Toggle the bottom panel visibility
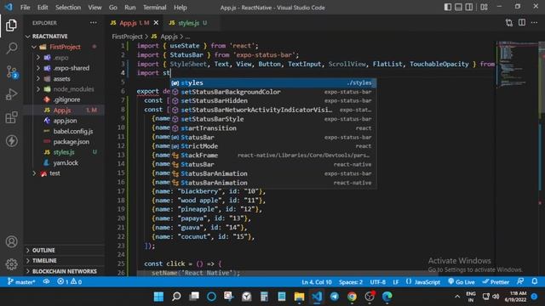This screenshot has height=306, width=545. pos(458,7)
